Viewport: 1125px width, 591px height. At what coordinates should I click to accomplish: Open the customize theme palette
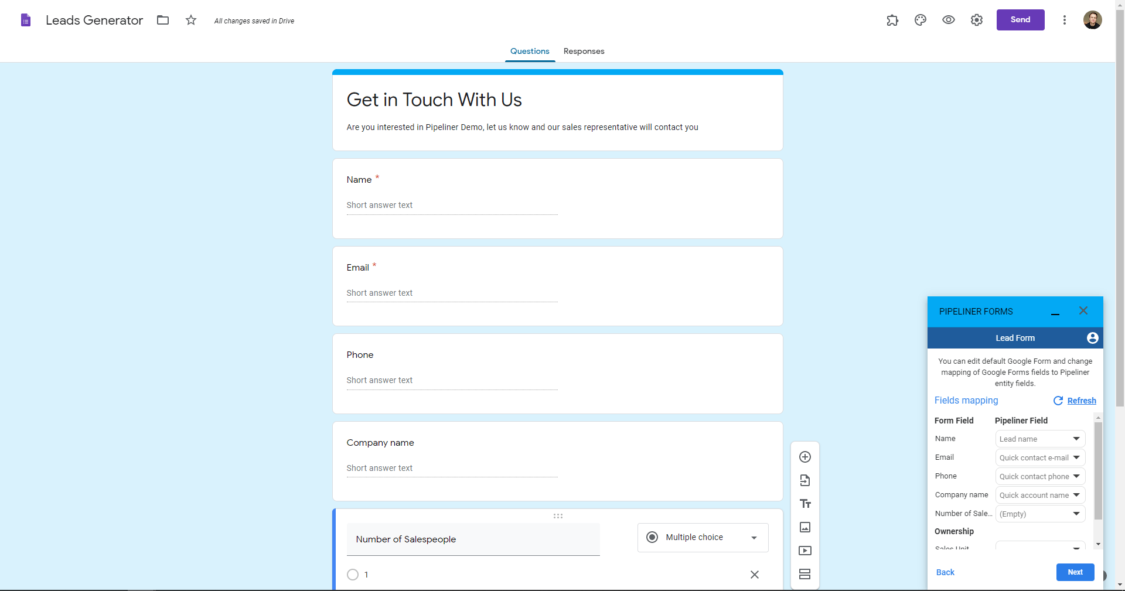tap(921, 20)
